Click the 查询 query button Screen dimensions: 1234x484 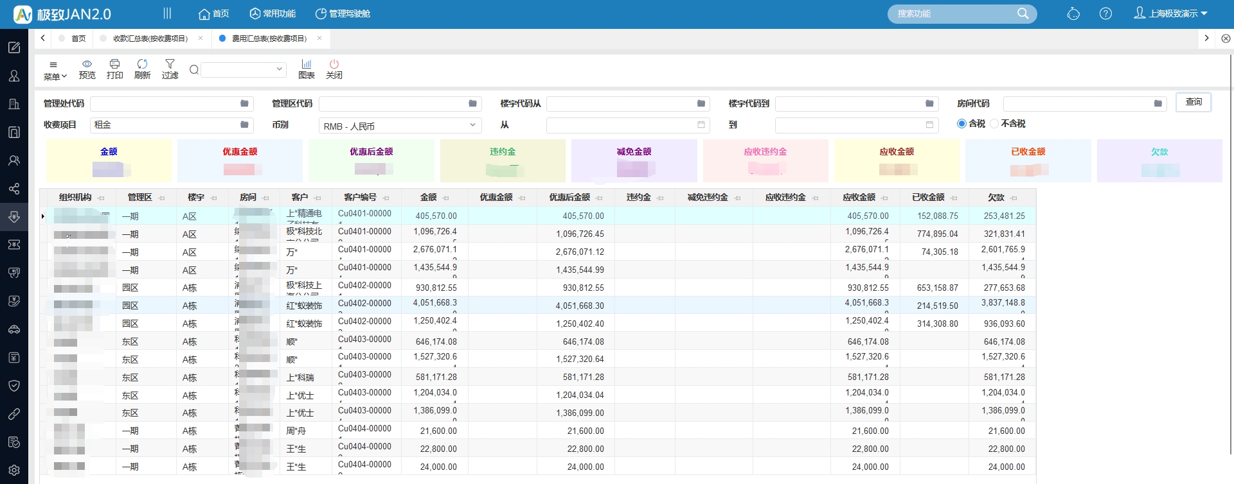1194,102
